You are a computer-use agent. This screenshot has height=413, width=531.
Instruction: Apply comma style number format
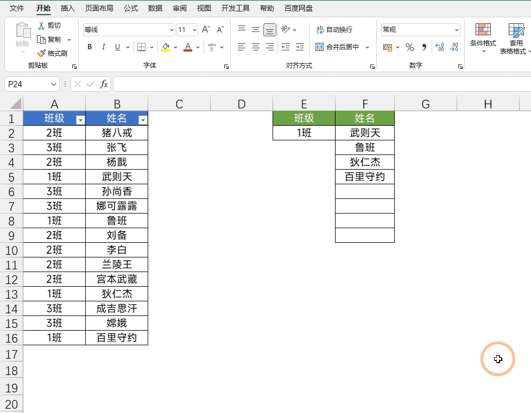(x=424, y=47)
